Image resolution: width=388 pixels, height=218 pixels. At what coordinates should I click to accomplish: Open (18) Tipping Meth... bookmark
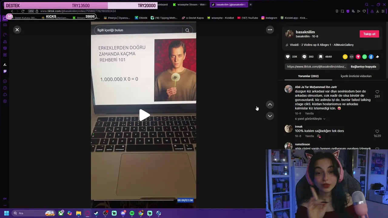[x=164, y=18]
